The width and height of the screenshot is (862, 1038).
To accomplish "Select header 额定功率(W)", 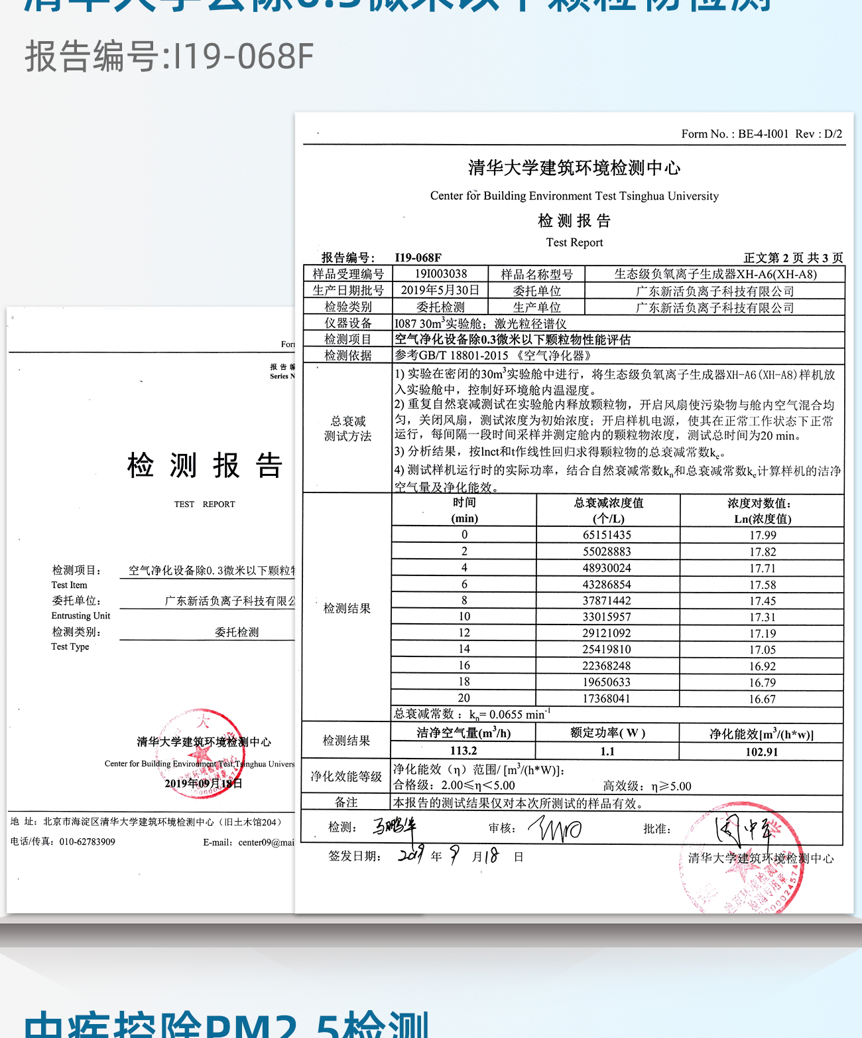I will (x=607, y=733).
